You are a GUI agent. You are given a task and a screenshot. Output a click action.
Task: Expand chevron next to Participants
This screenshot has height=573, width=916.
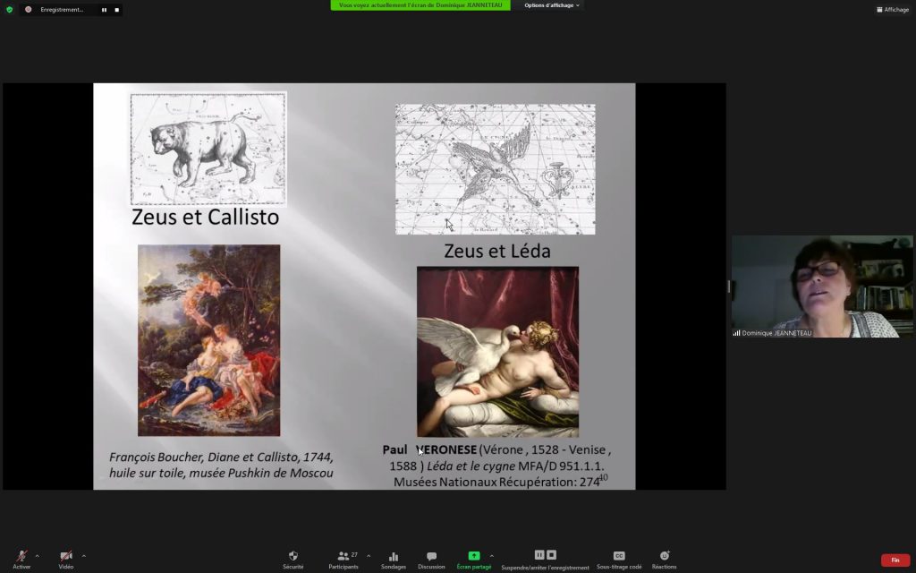pos(368,556)
